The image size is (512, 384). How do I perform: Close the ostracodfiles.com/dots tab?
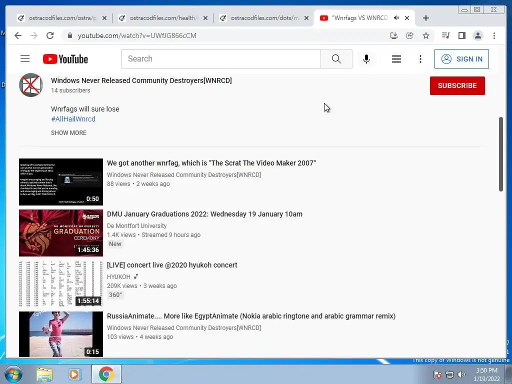tap(306, 18)
